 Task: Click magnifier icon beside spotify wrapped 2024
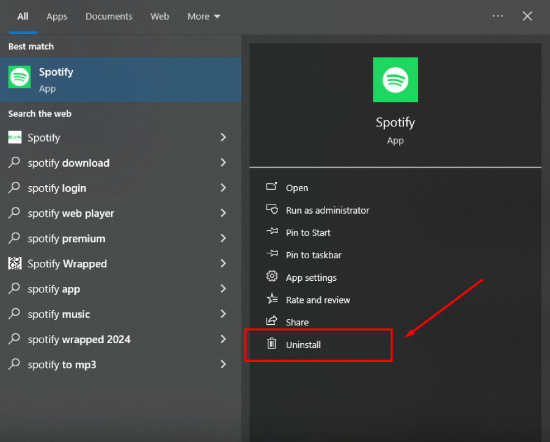point(14,339)
